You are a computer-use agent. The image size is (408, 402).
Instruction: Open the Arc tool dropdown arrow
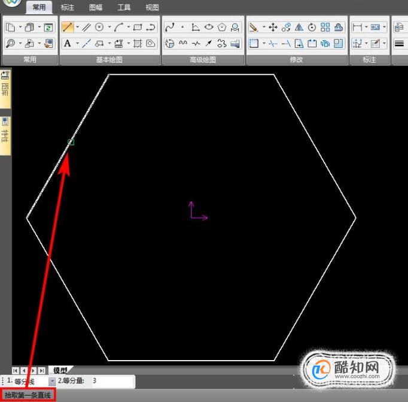(x=128, y=27)
